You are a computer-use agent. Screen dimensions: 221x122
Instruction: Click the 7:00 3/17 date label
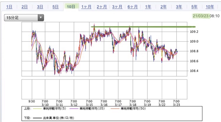[118, 103]
